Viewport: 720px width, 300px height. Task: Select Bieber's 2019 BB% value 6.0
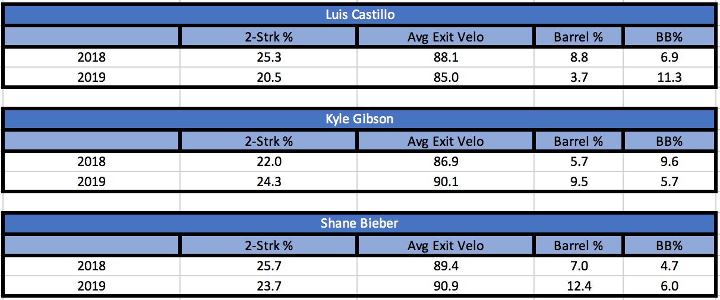point(669,285)
